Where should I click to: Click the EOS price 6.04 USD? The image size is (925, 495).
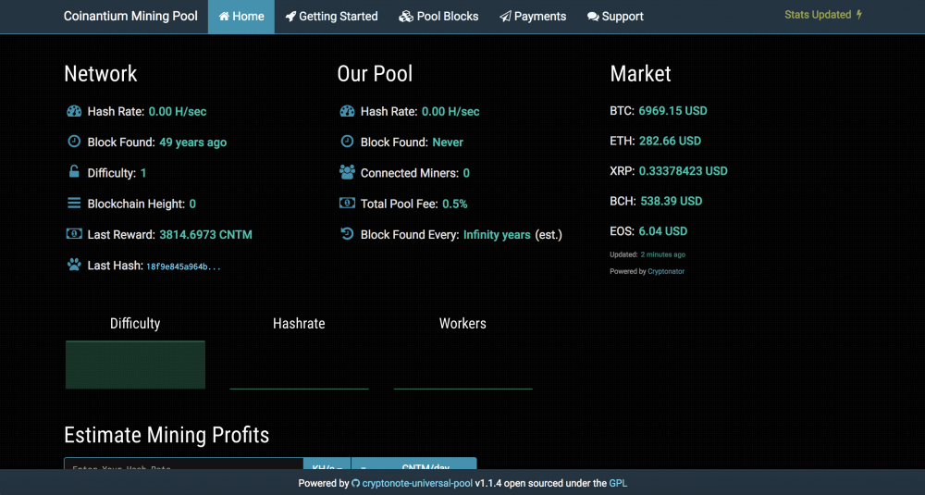pos(662,231)
